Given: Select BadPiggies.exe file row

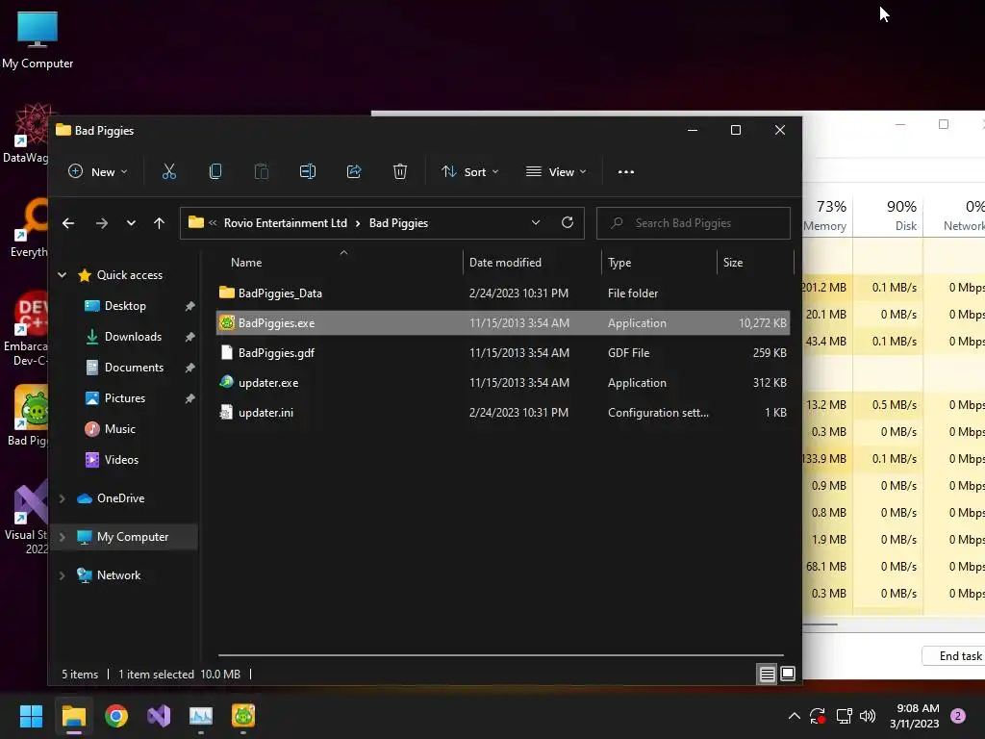Looking at the screenshot, I should (502, 323).
